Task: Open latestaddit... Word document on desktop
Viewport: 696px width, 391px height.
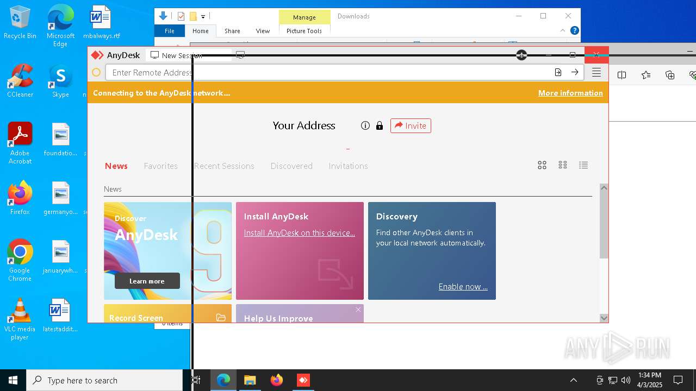Action: (x=60, y=315)
